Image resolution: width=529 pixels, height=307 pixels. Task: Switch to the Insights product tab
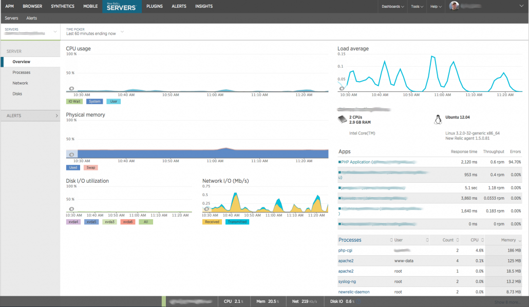pyautogui.click(x=204, y=6)
